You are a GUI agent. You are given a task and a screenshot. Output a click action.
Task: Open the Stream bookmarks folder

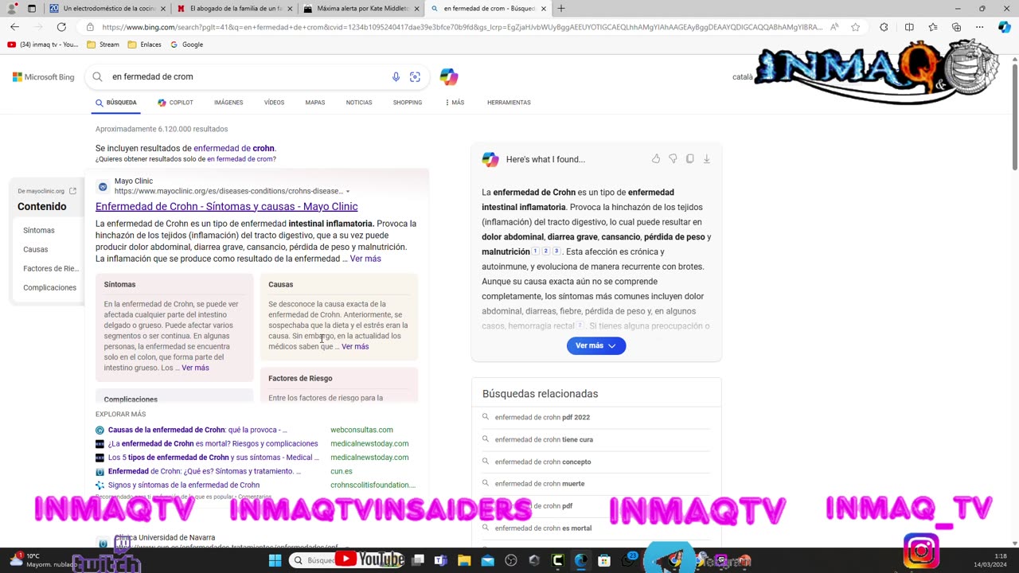(103, 45)
